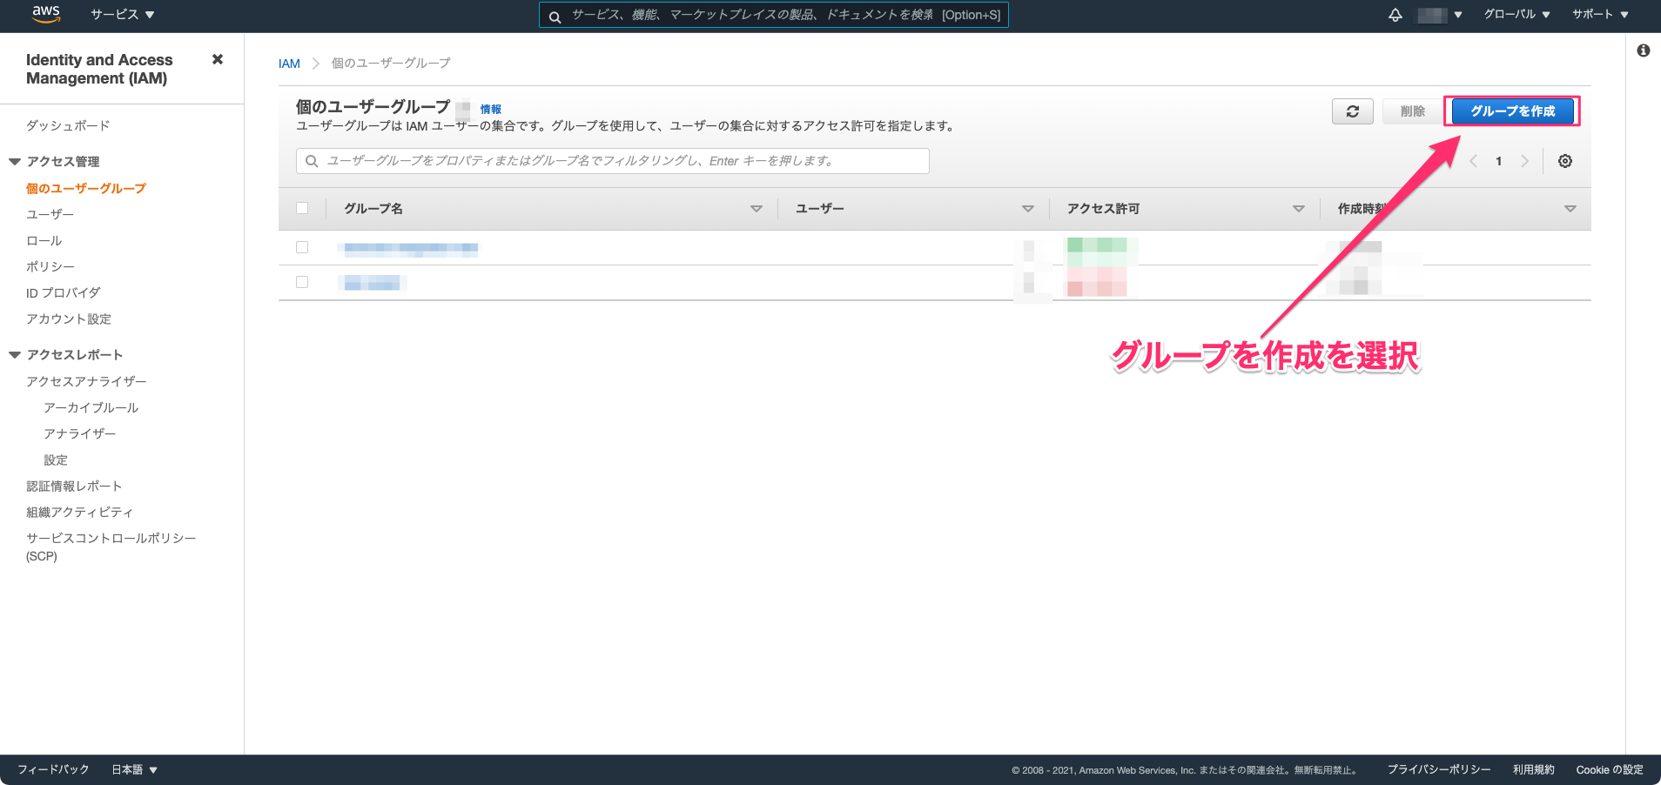
Task: Click the search magnifier in top bar
Action: tap(555, 16)
